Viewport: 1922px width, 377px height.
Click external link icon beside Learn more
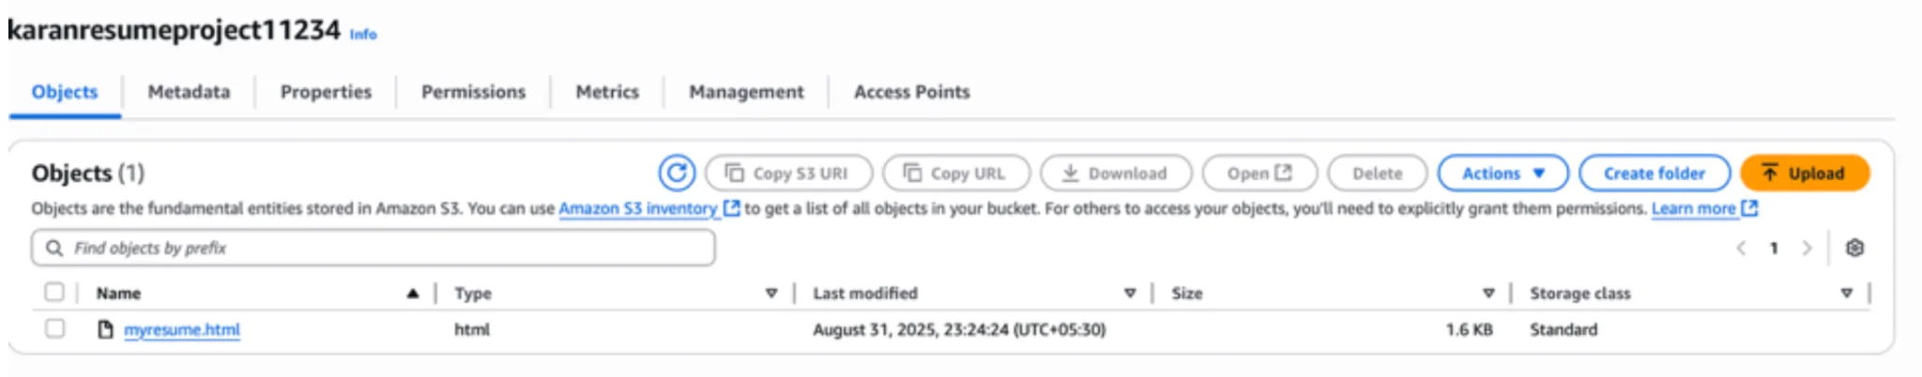coord(1750,208)
